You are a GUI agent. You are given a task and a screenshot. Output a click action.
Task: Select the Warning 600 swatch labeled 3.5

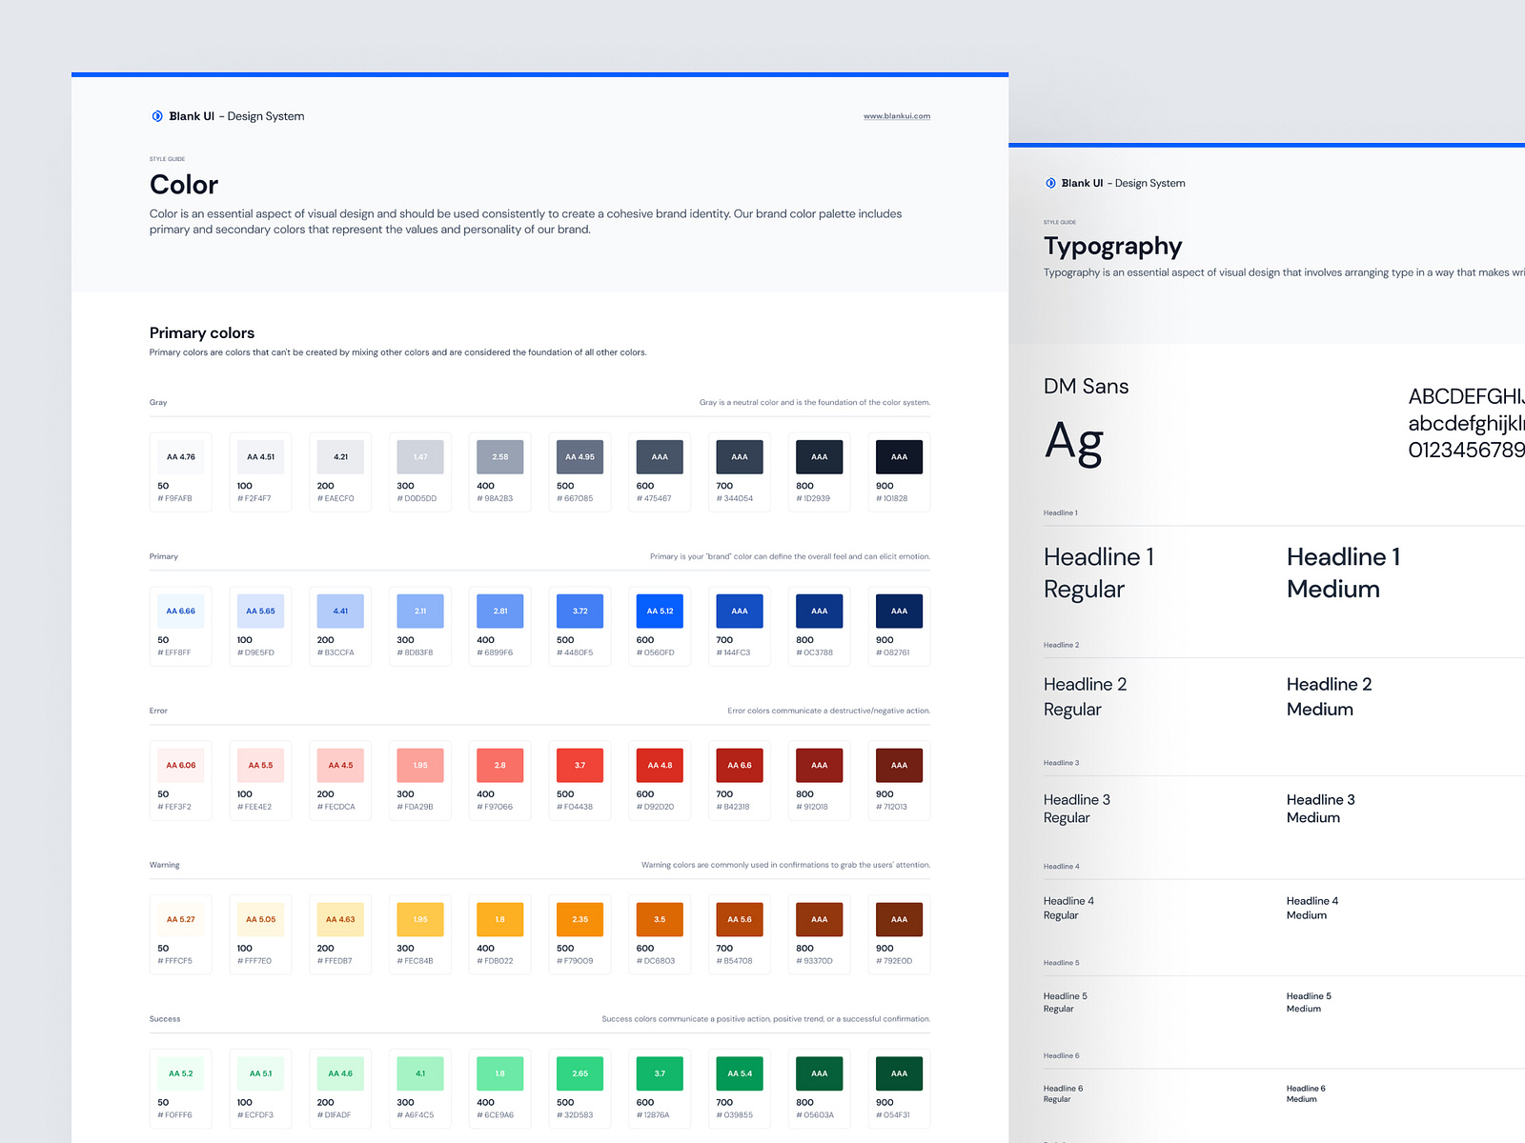click(660, 920)
